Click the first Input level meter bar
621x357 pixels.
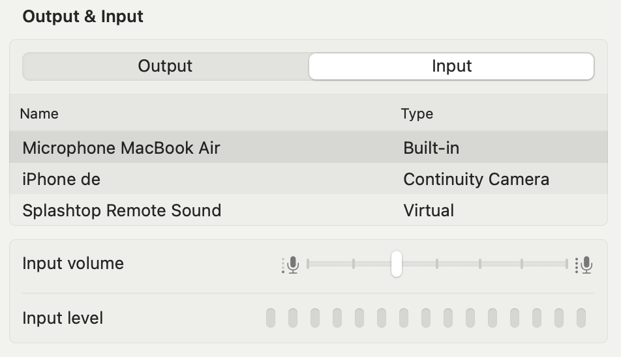coord(271,319)
